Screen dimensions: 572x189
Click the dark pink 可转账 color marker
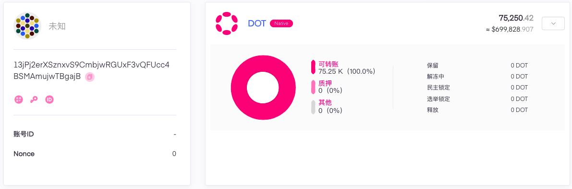tap(313, 67)
